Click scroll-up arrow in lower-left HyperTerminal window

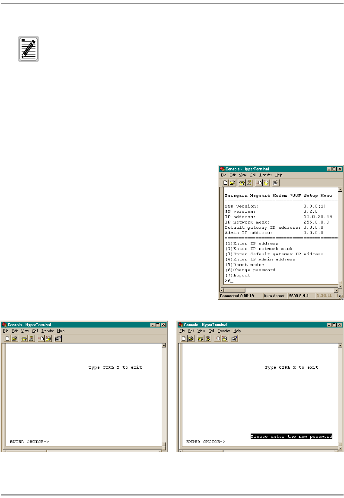164,345
